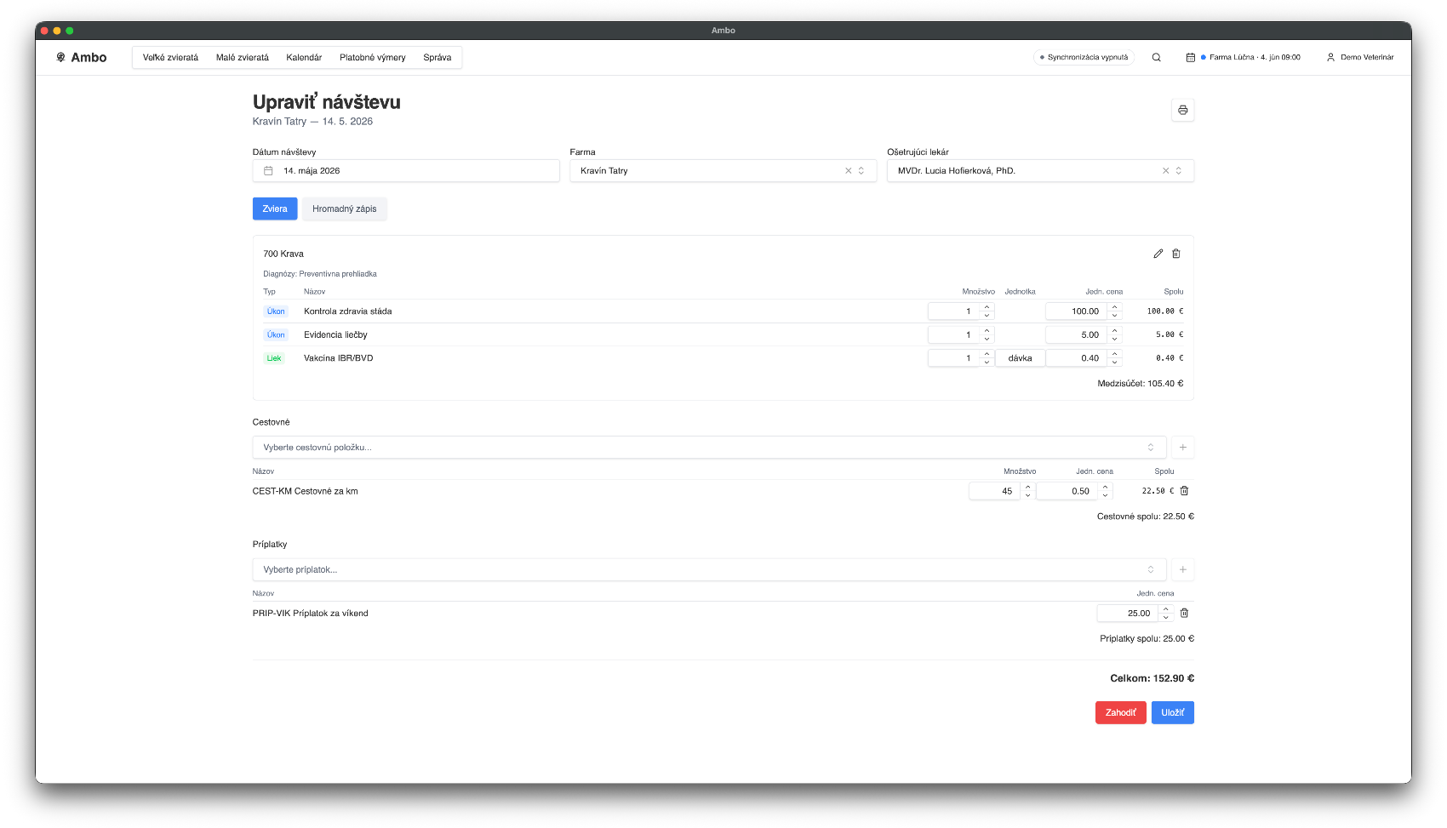This screenshot has width=1447, height=828.
Task: Click the Ambo logo icon
Action: pos(60,57)
